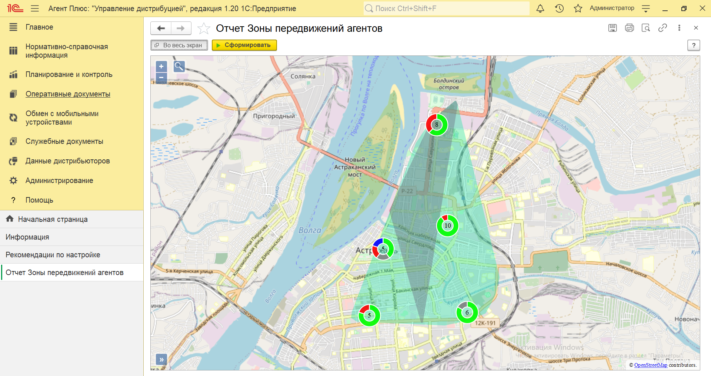Click the search field Поиск Ctrl+Shift+F
The width and height of the screenshot is (711, 376).
coord(446,9)
